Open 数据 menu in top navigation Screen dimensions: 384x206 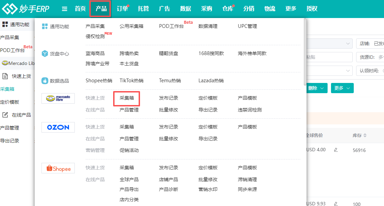[x=186, y=9]
